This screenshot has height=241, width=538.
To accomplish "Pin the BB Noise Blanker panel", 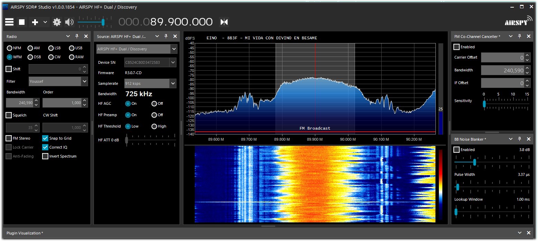I will click(x=519, y=139).
